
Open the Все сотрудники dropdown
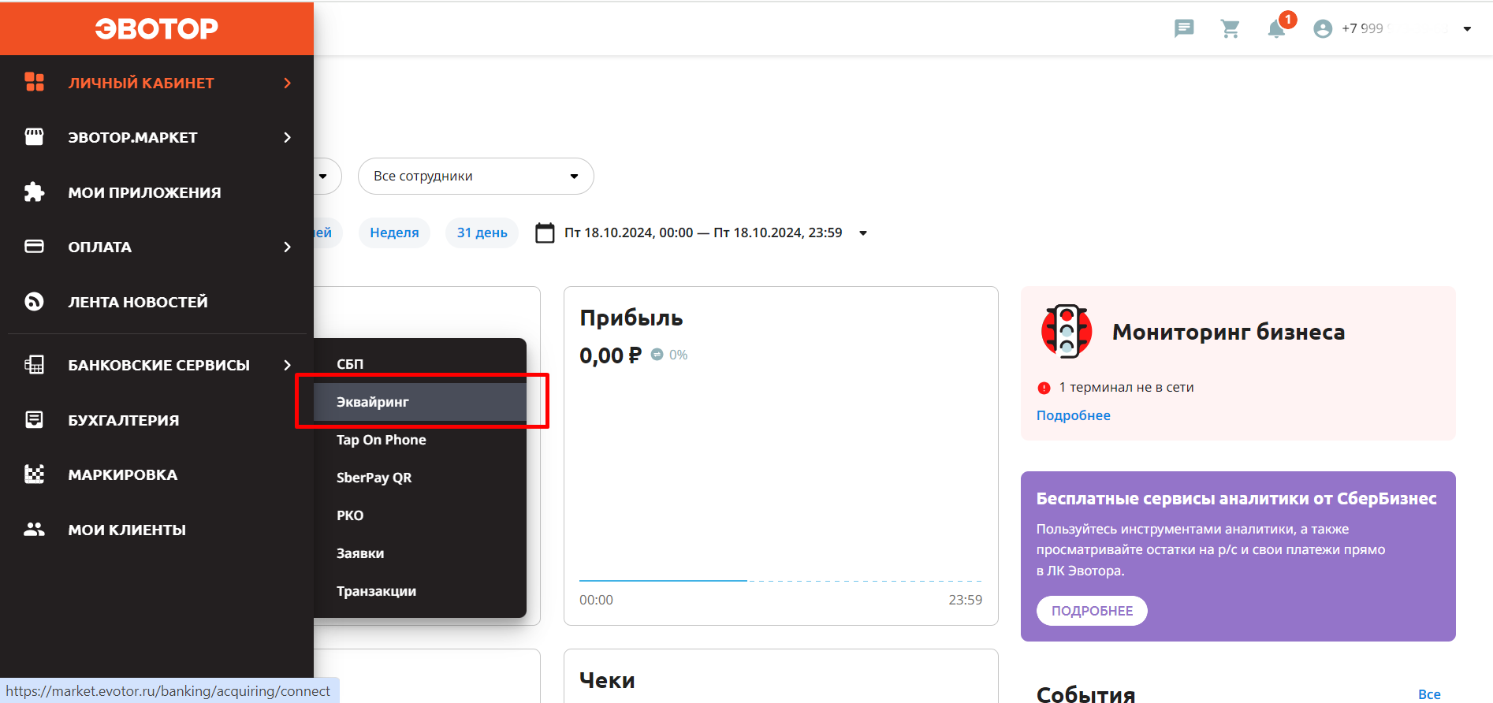click(475, 176)
